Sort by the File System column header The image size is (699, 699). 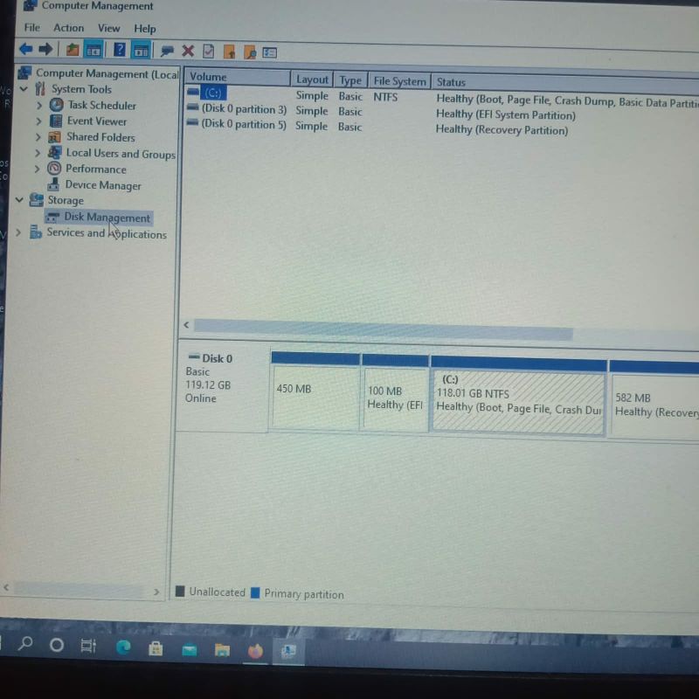pos(399,81)
